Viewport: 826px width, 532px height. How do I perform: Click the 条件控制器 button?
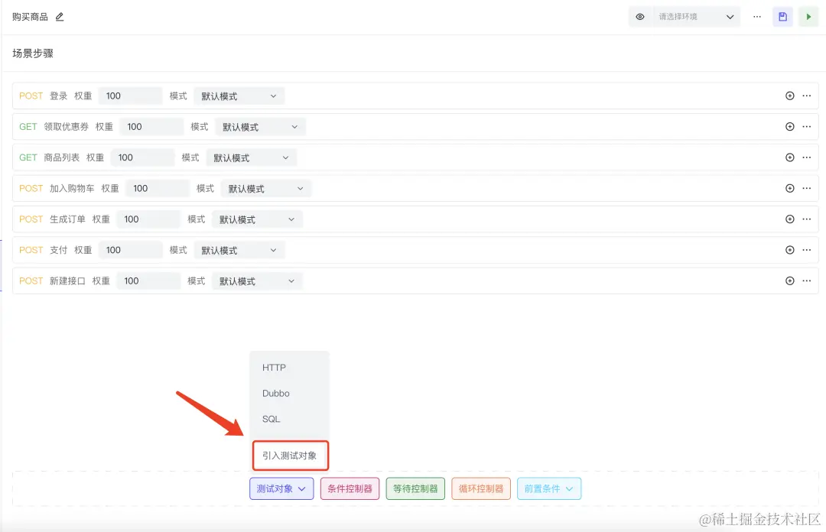pos(350,488)
